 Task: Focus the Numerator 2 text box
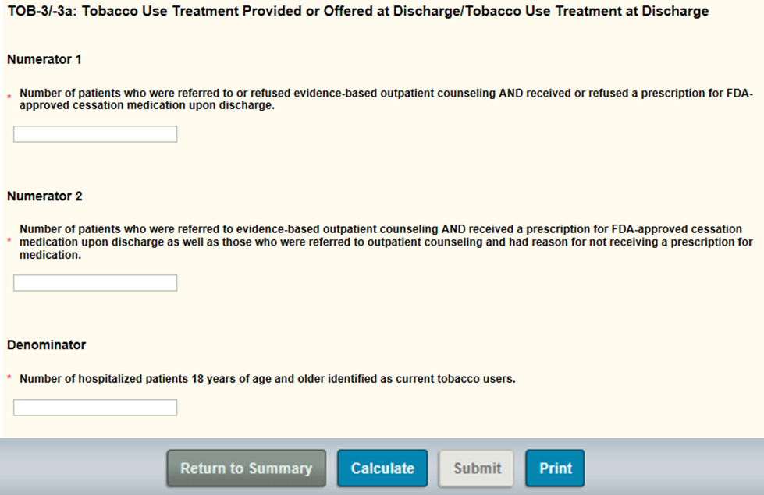coord(95,283)
